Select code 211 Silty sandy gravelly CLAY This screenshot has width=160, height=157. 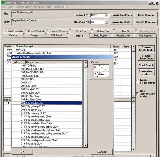coord(47,116)
